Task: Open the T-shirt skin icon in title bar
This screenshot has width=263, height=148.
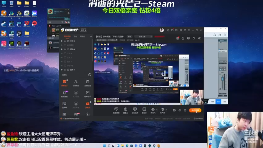Action: click(x=185, y=30)
